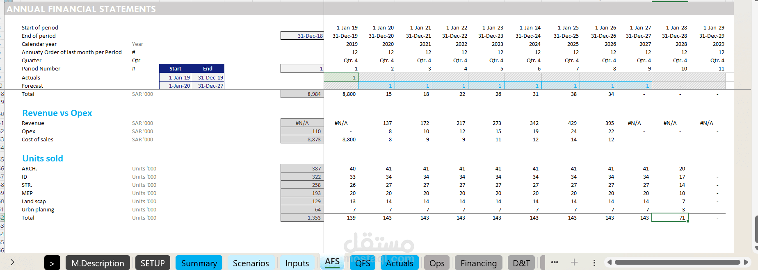Click the vertical scrollbar thumb
Viewport: 758px width, 270px height.
coord(756,229)
